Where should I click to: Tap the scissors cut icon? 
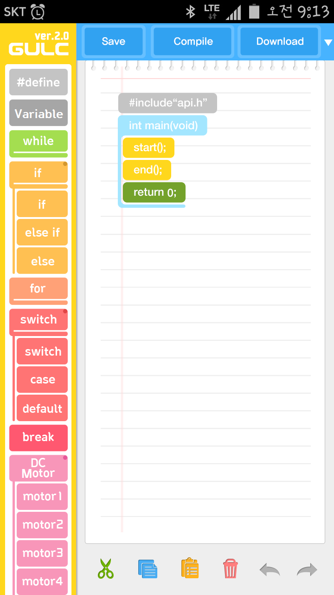pos(106,569)
